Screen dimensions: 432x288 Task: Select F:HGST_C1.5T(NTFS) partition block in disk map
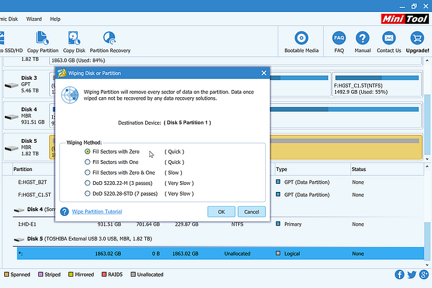(x=377, y=85)
